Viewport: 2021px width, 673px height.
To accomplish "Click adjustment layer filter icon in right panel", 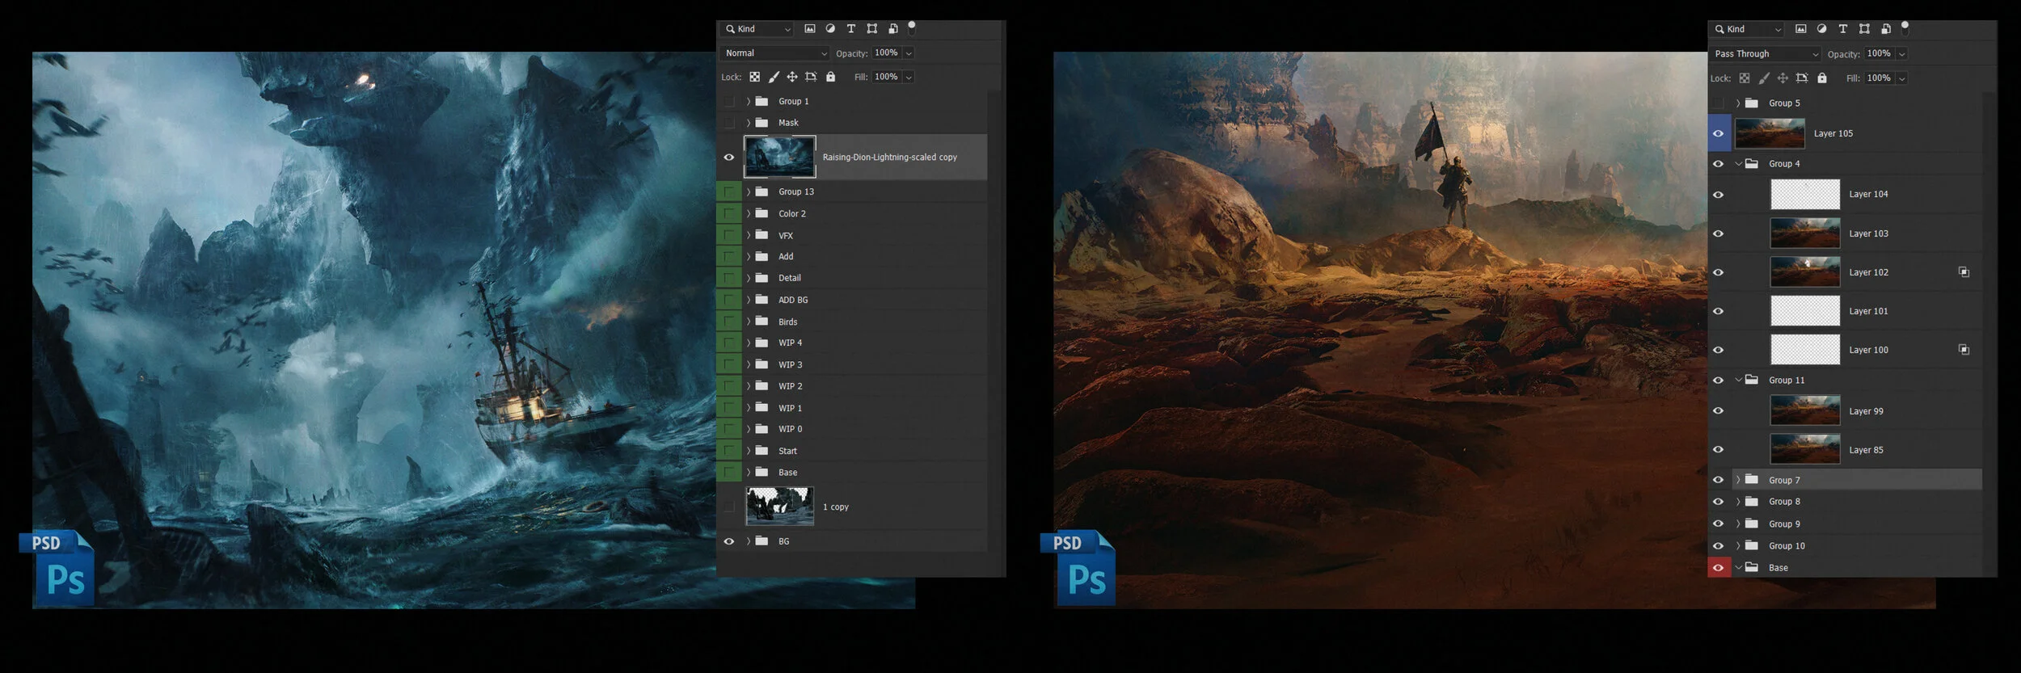I will pyautogui.click(x=1821, y=29).
